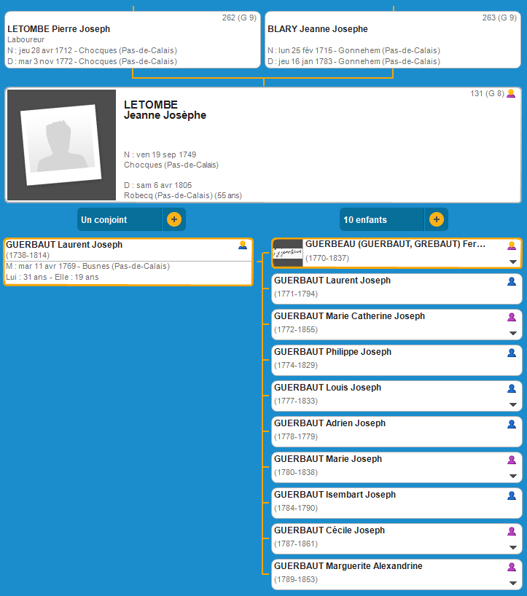527x596 pixels.
Task: Click signature thumbnail on GUERBEAU card
Action: click(288, 253)
